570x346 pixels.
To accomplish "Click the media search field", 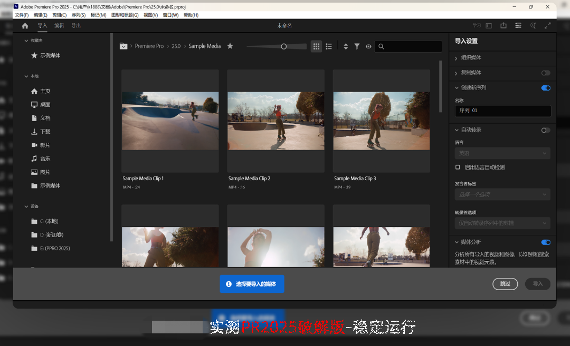I will [408, 46].
